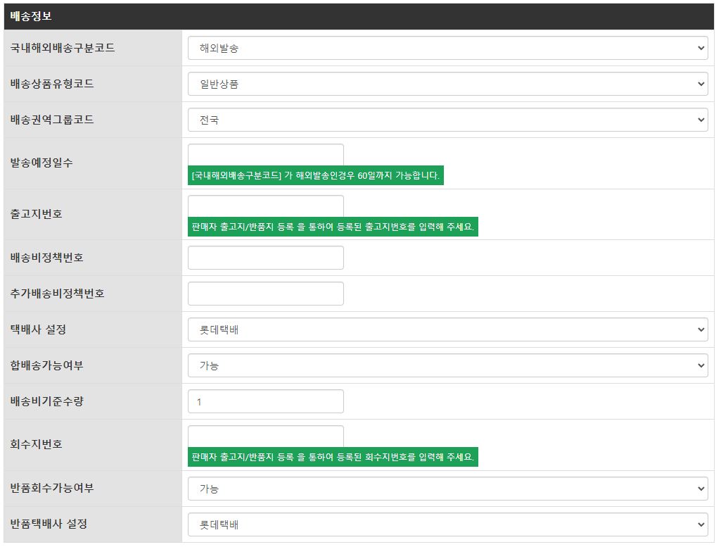721x547 pixels.
Task: Focus the 출고지번호 text box
Action: [265, 206]
